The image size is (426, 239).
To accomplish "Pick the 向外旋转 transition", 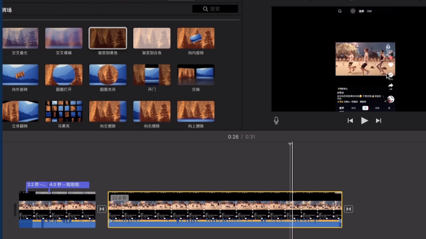I will point(21,75).
